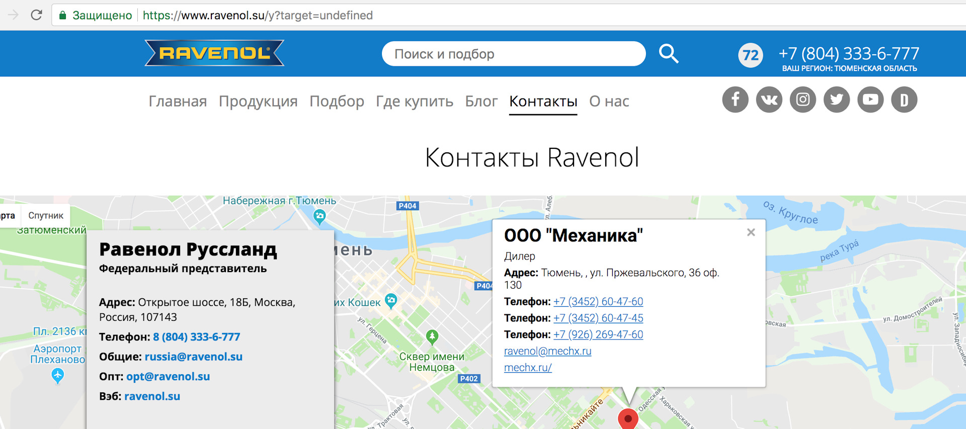Open the VK social network icon
This screenshot has height=429, width=966.
coord(769,100)
